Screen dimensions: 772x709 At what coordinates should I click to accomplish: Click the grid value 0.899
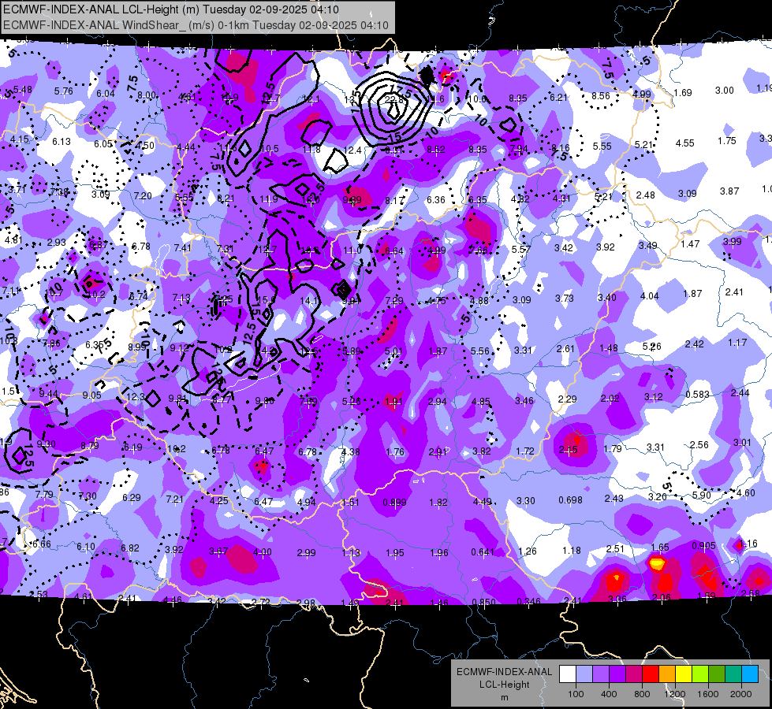pyautogui.click(x=394, y=503)
